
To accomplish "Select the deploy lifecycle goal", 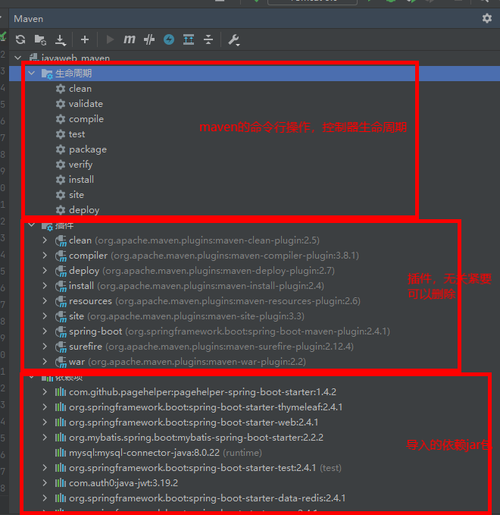I will (x=84, y=210).
